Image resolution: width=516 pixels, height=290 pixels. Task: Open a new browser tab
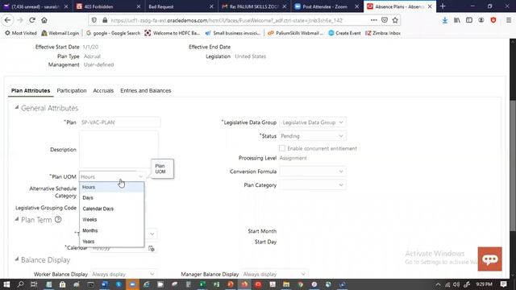443,6
